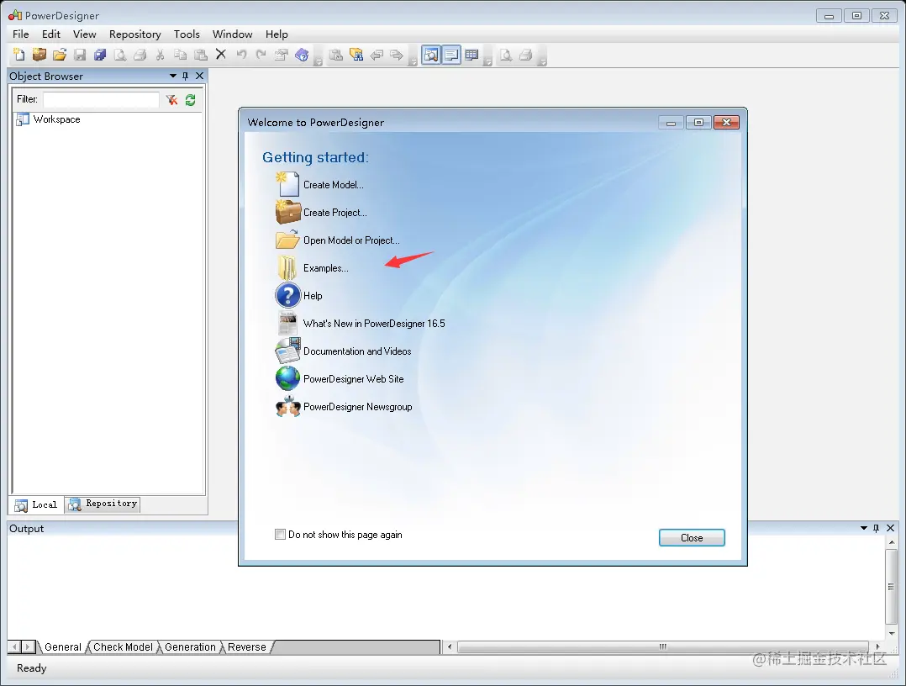Screen dimensions: 906x686
Task: Open the Edit menu
Action: (50, 34)
